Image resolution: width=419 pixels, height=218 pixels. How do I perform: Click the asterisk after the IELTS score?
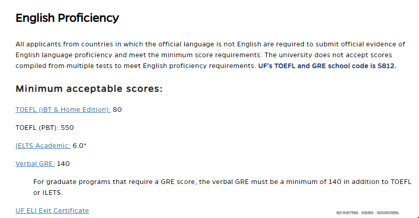pyautogui.click(x=85, y=145)
